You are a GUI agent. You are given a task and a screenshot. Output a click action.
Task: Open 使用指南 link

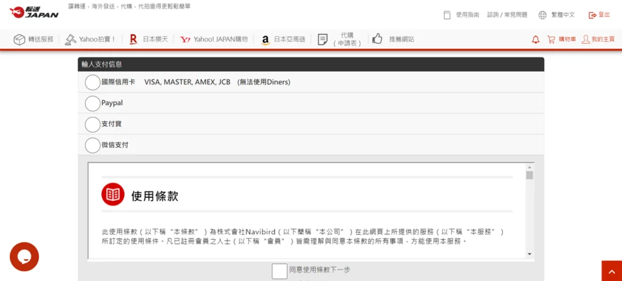point(467,15)
